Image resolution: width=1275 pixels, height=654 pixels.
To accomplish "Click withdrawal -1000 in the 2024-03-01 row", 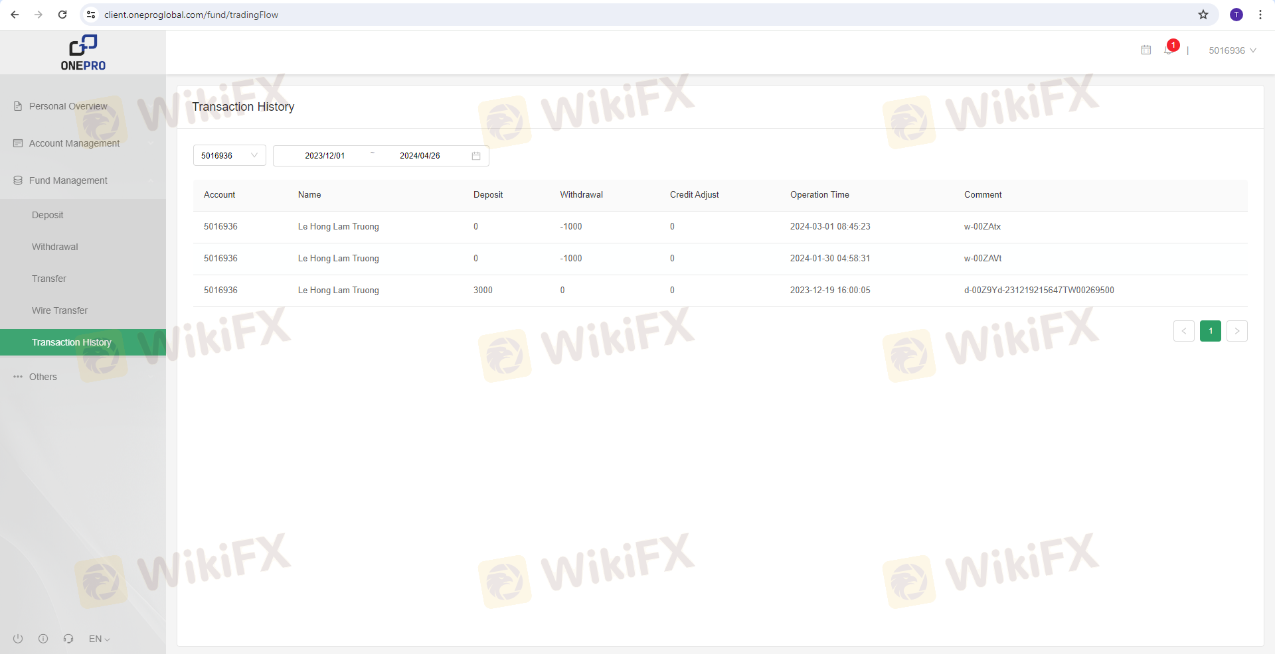I will tap(571, 227).
